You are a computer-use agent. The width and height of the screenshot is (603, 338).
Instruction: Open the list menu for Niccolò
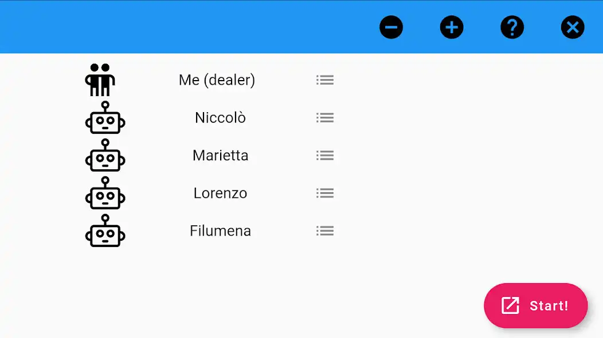coord(325,118)
